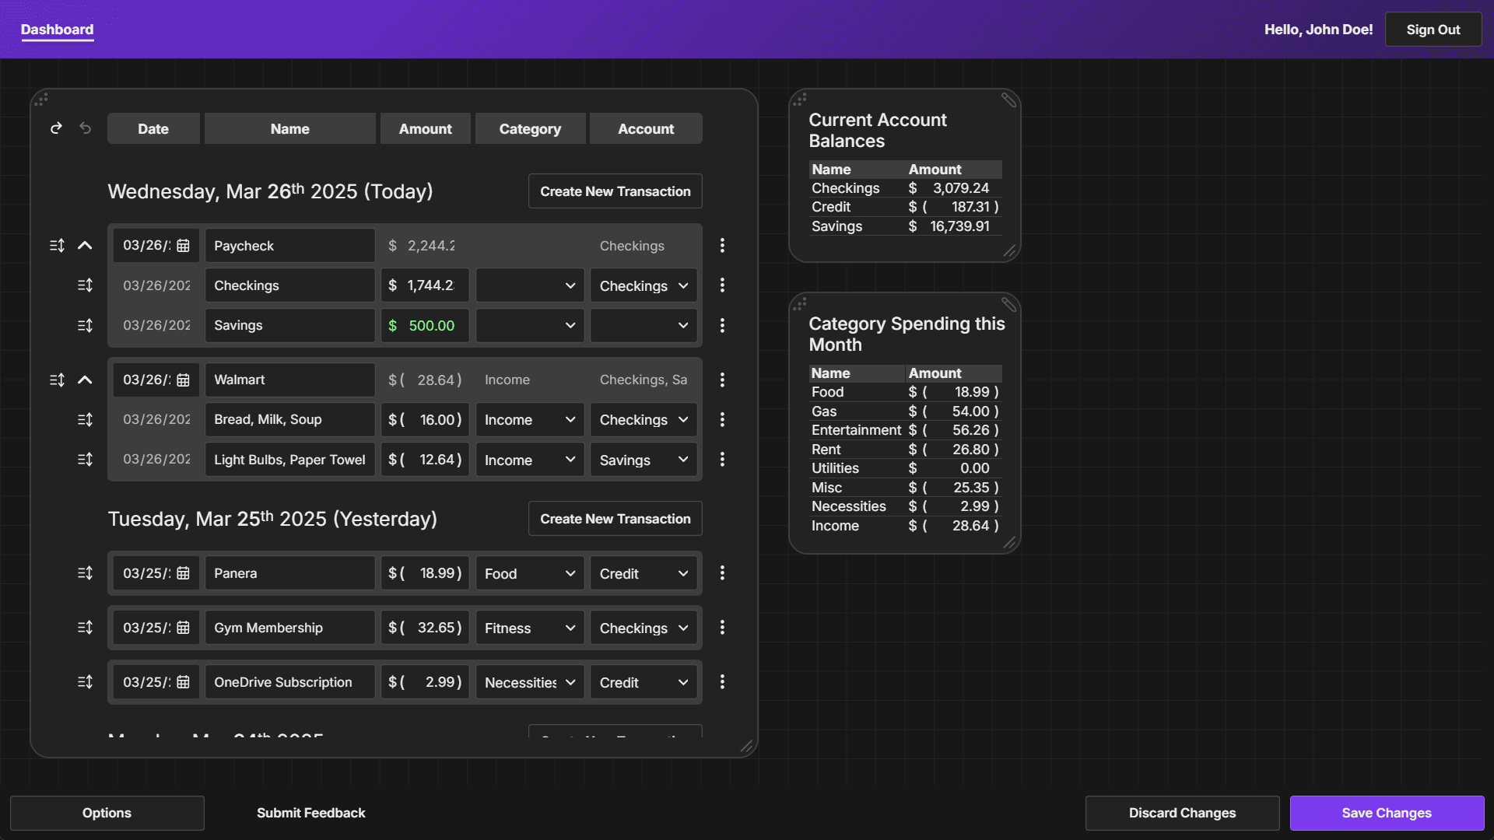Click the Panera name field
The image size is (1494, 840).
[x=290, y=573]
